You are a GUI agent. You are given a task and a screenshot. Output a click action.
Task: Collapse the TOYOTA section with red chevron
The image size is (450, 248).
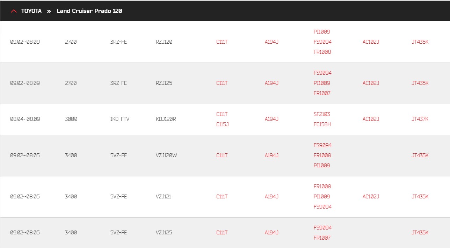pos(14,11)
